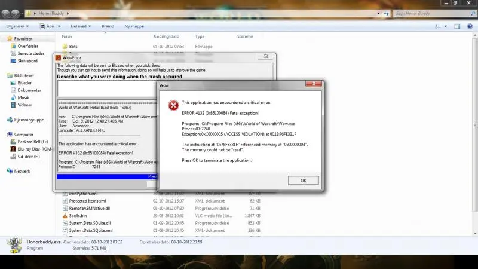Select the Bots folder
The width and height of the screenshot is (478, 269).
[x=73, y=47]
